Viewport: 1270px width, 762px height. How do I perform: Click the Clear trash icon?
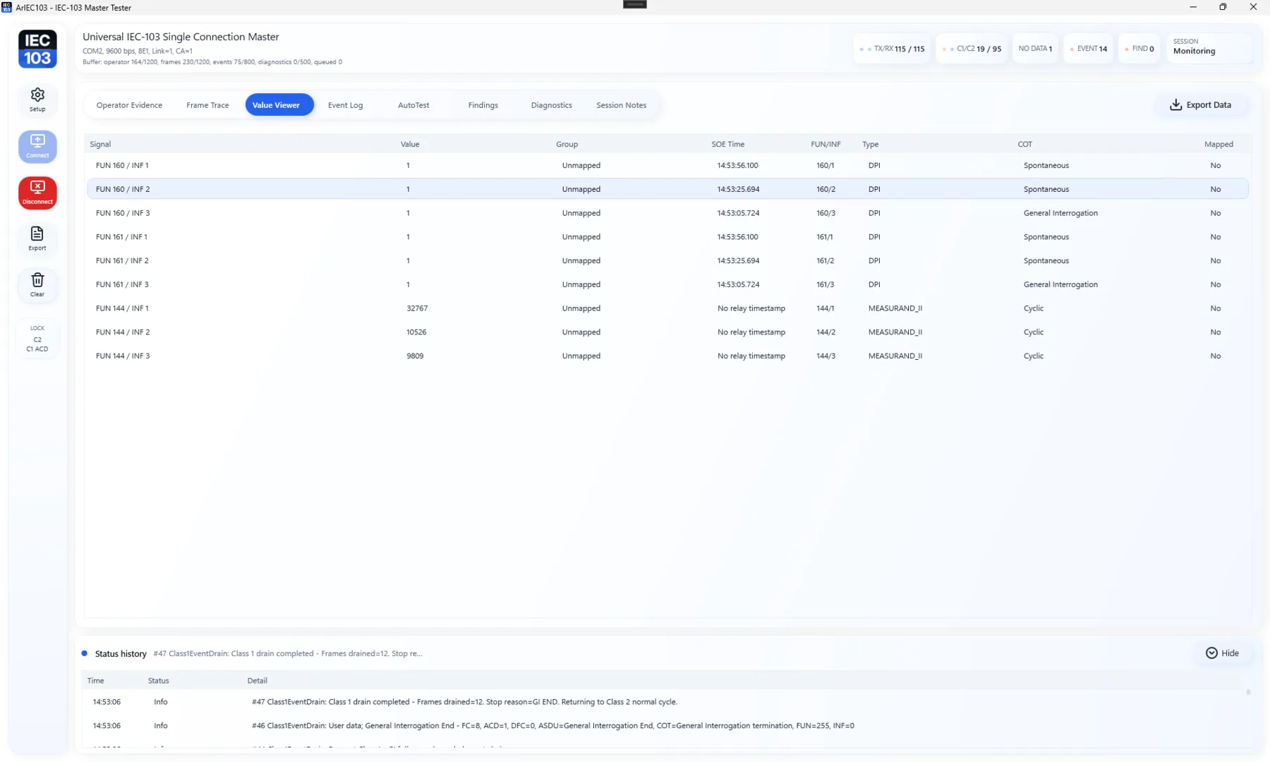(37, 285)
